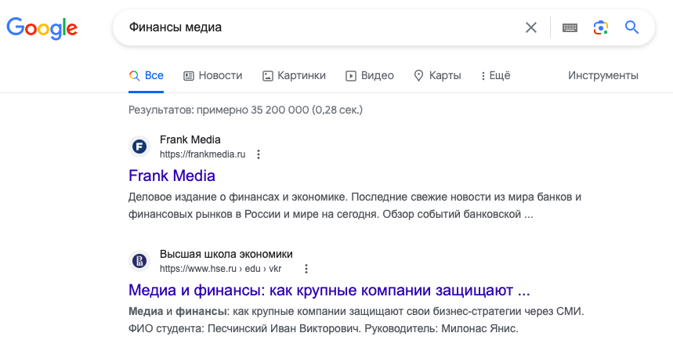
Task: Open Инструменты search tools
Action: point(603,75)
